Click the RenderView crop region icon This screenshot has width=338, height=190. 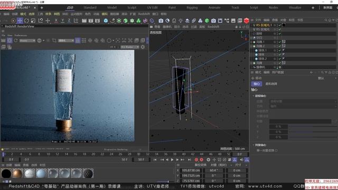(x=54, y=41)
